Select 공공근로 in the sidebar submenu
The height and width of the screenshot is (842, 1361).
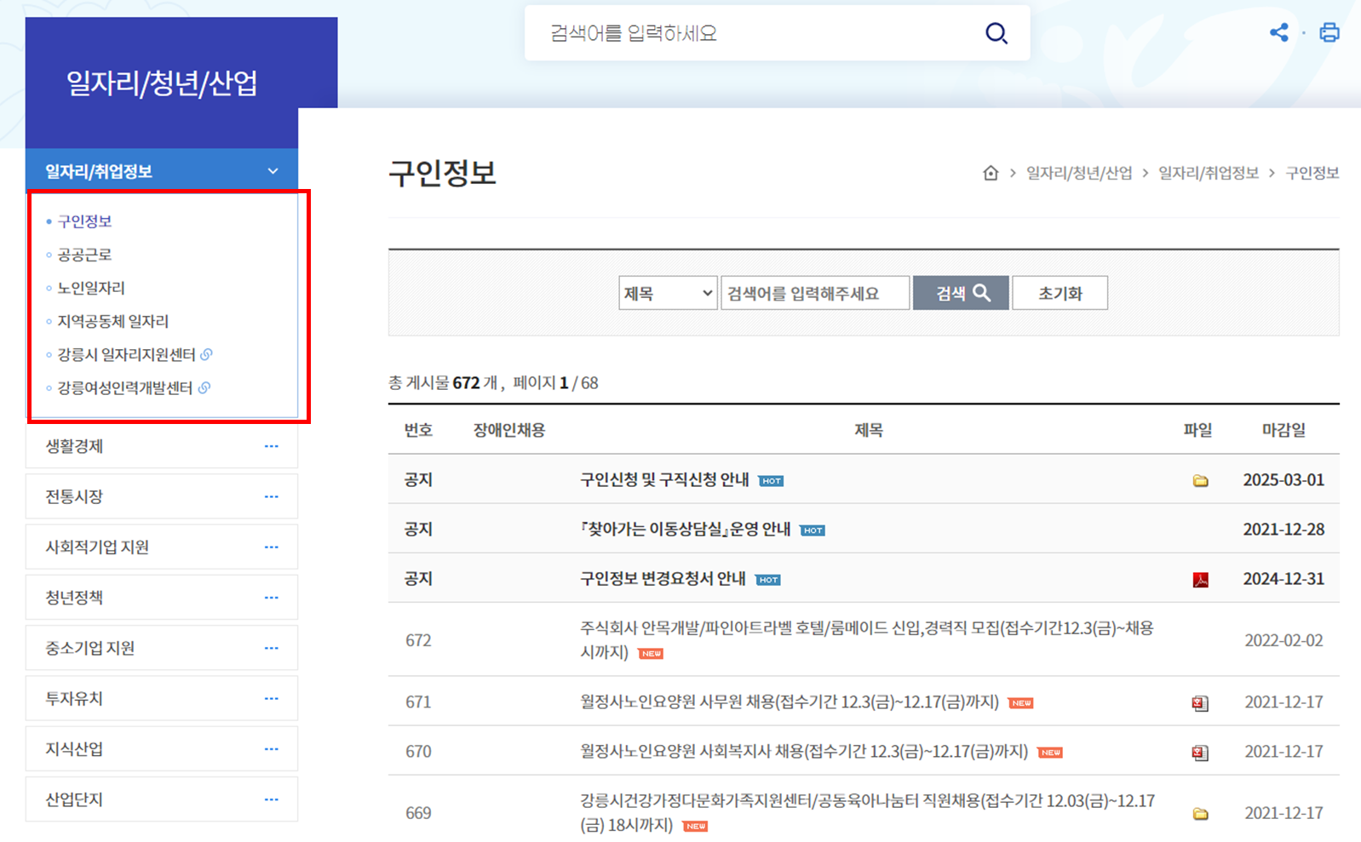[84, 255]
